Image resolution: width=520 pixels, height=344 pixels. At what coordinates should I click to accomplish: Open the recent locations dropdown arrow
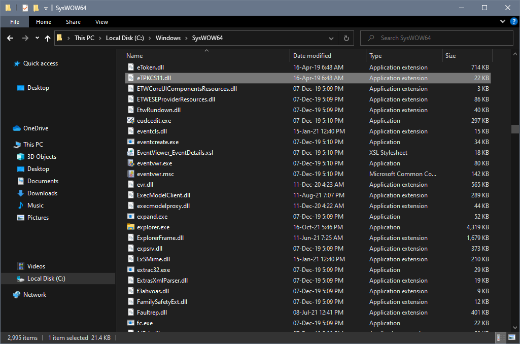tap(37, 38)
